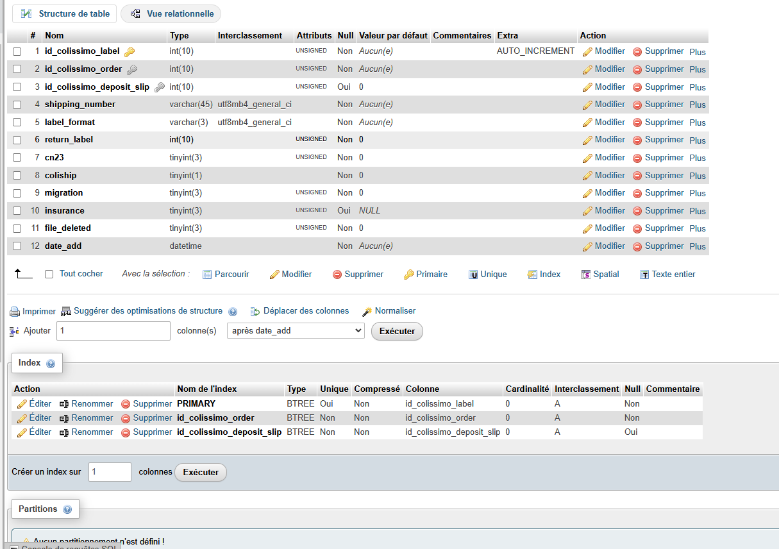The width and height of the screenshot is (779, 549).
Task: Click the Imprimer printer icon
Action: click(x=15, y=312)
